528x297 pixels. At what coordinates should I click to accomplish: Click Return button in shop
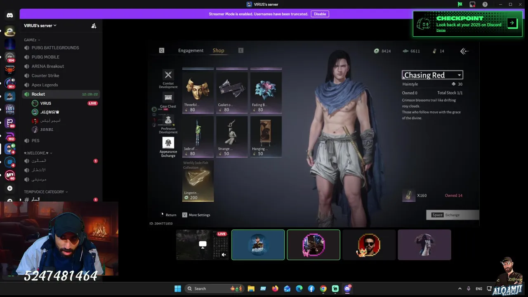[x=168, y=215]
